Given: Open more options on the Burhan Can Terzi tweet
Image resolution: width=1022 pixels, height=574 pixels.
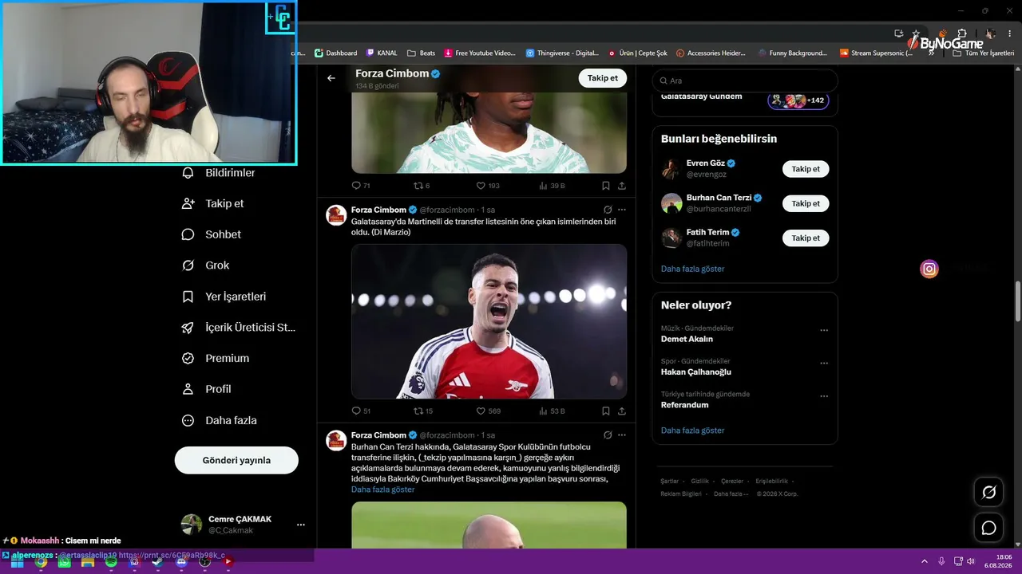Looking at the screenshot, I should coord(622,435).
